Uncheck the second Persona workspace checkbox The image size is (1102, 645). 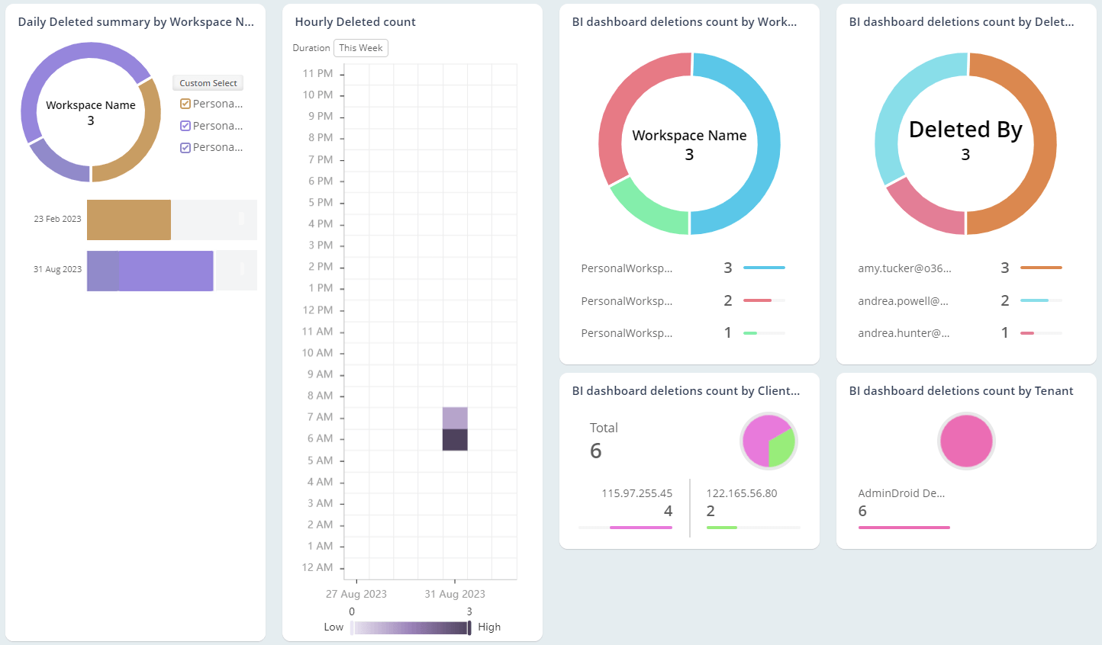185,125
